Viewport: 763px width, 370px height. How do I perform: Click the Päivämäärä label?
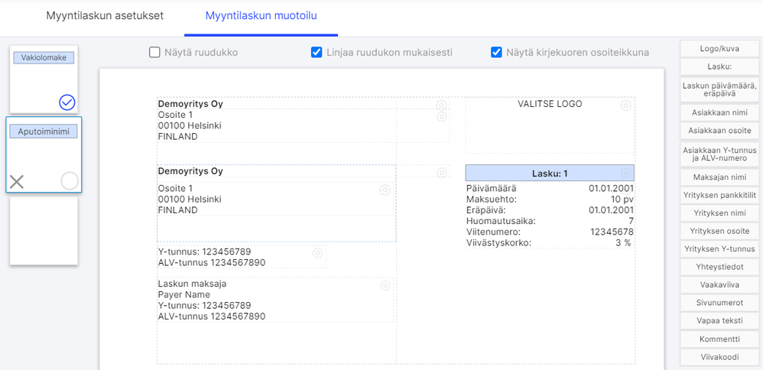(491, 188)
